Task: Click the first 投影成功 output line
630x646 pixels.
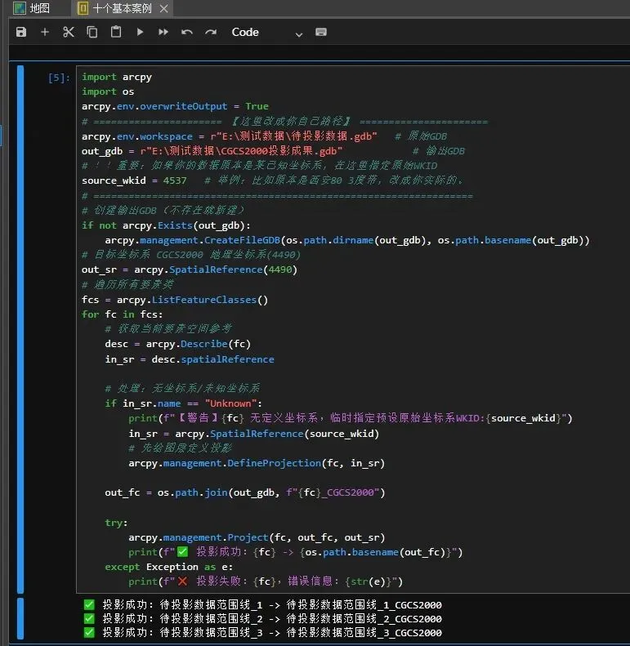Action: [x=261, y=605]
